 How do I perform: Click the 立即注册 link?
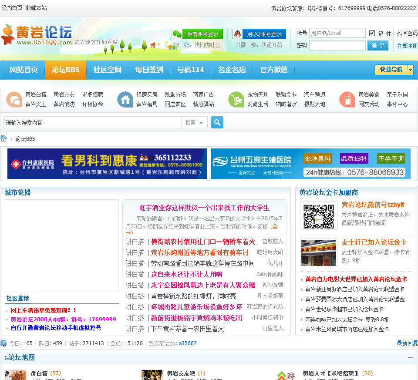pos(407,46)
